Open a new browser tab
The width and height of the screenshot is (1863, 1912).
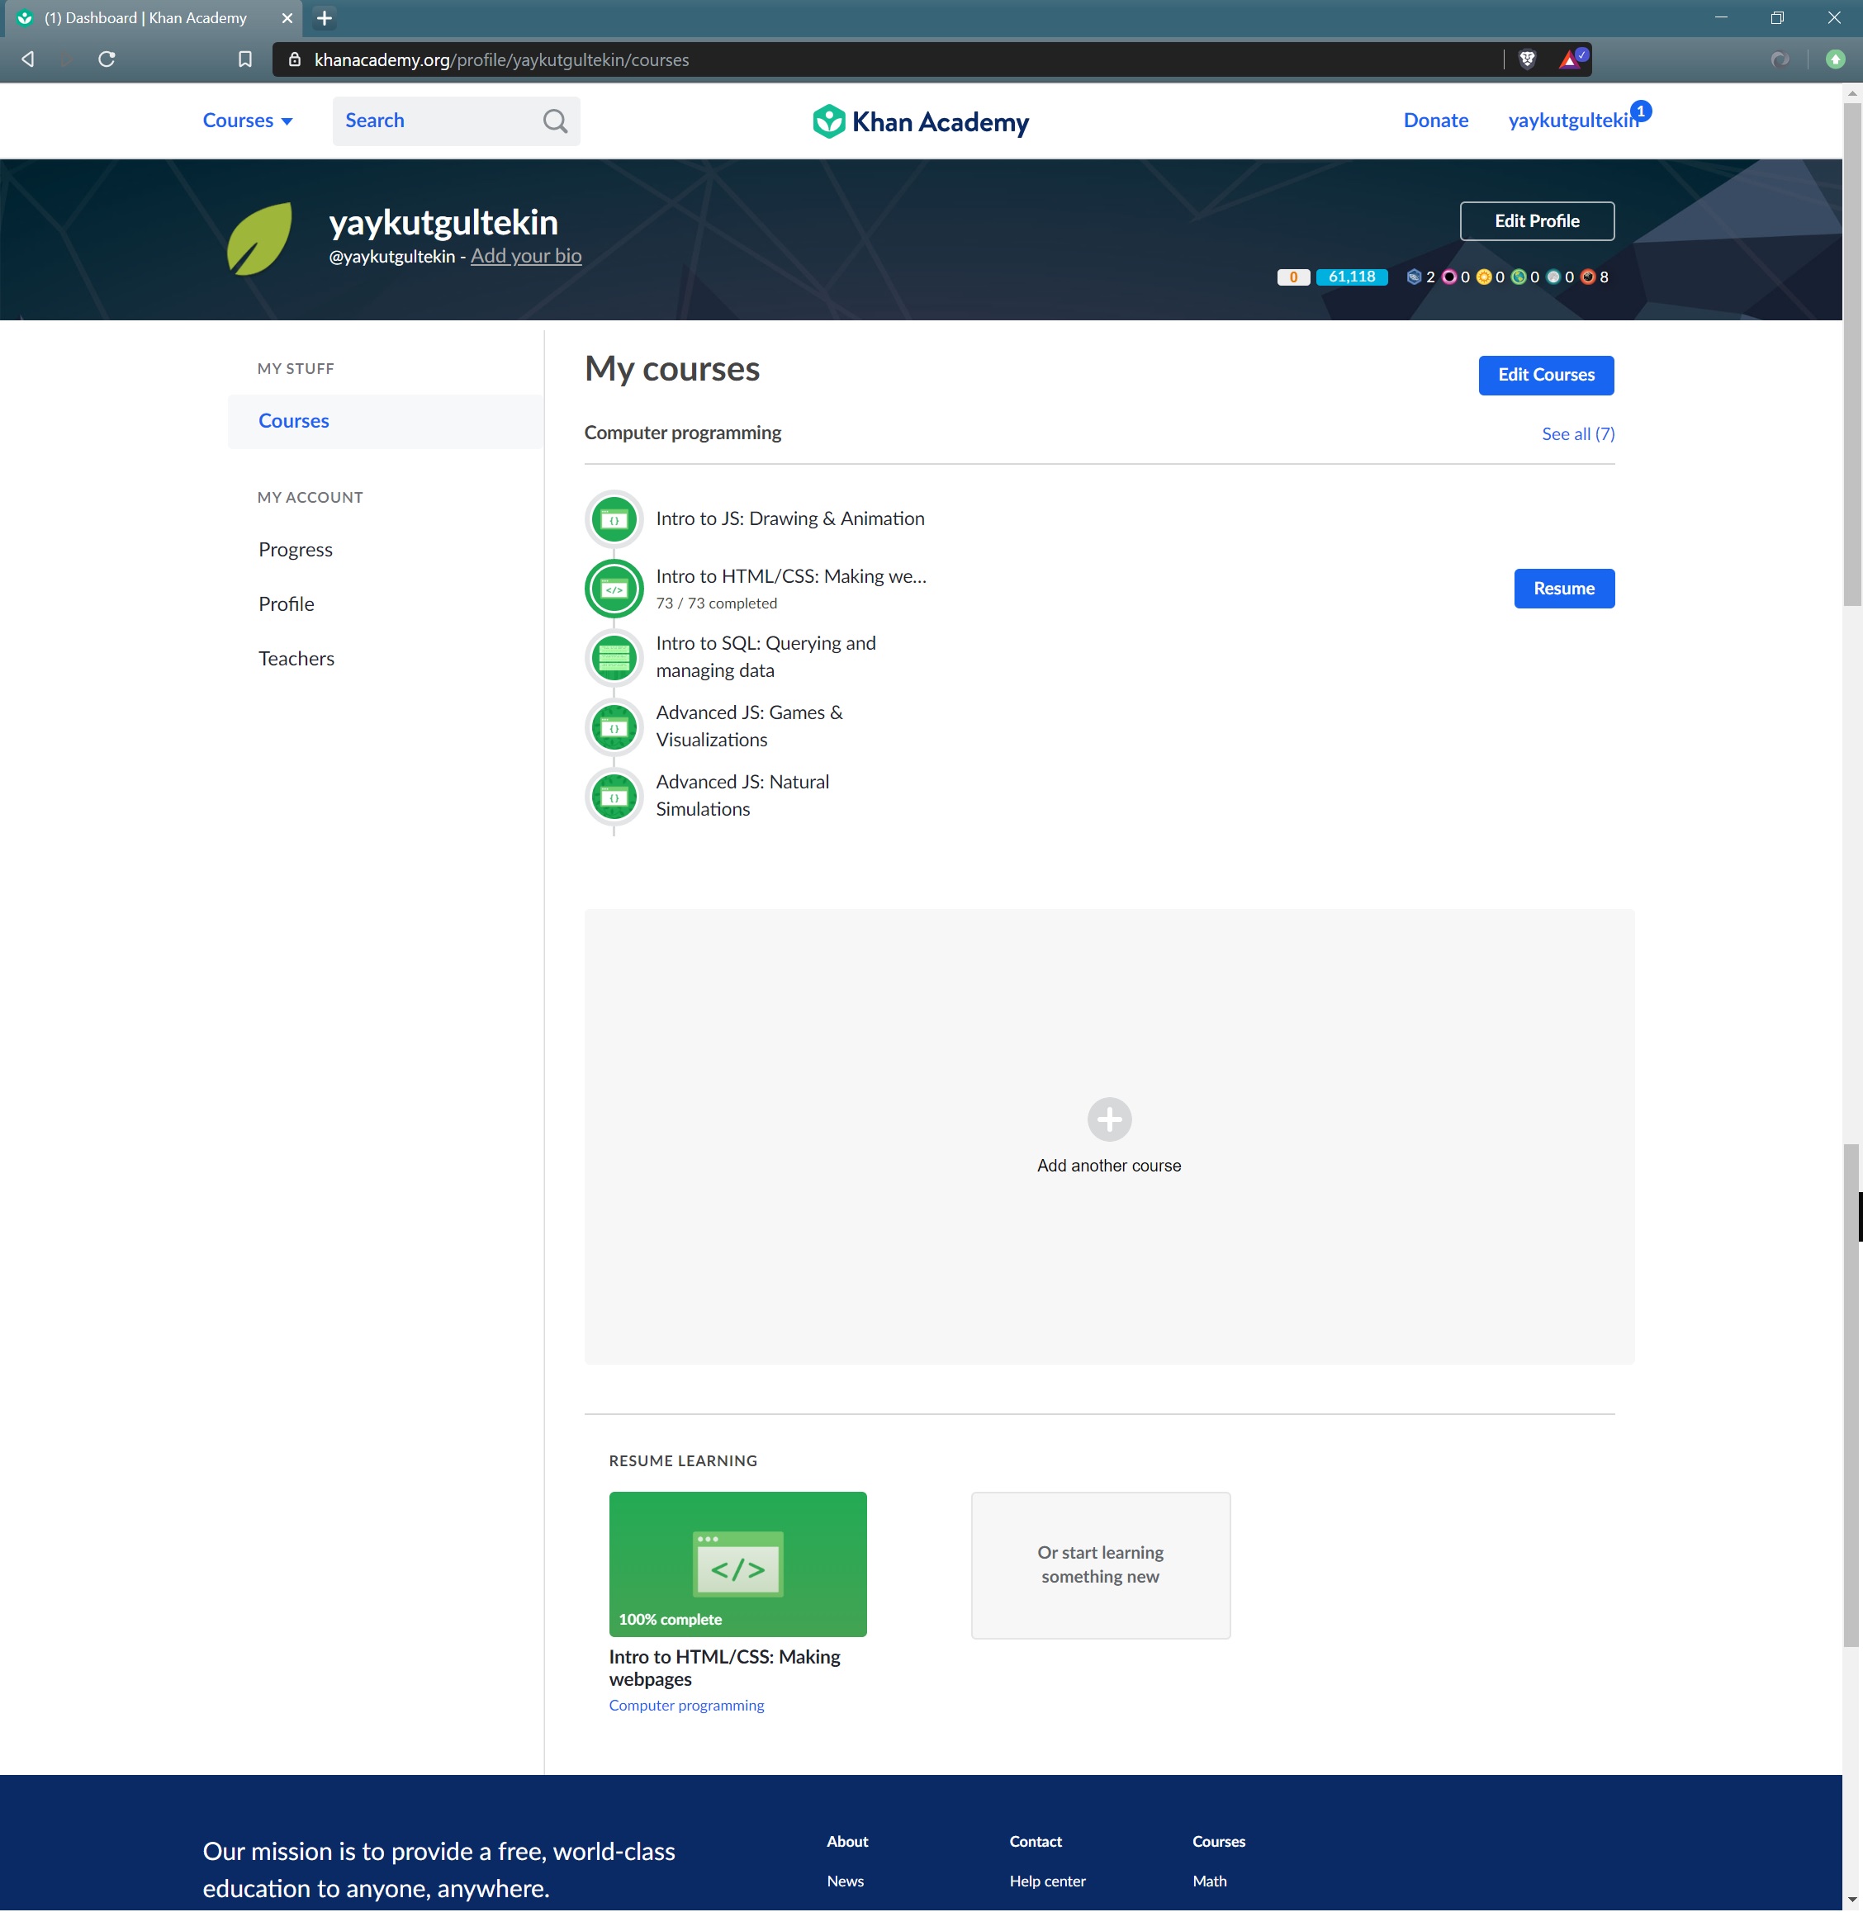[325, 17]
